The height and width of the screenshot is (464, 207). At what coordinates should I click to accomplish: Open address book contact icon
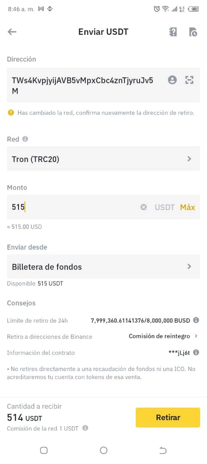(172, 79)
